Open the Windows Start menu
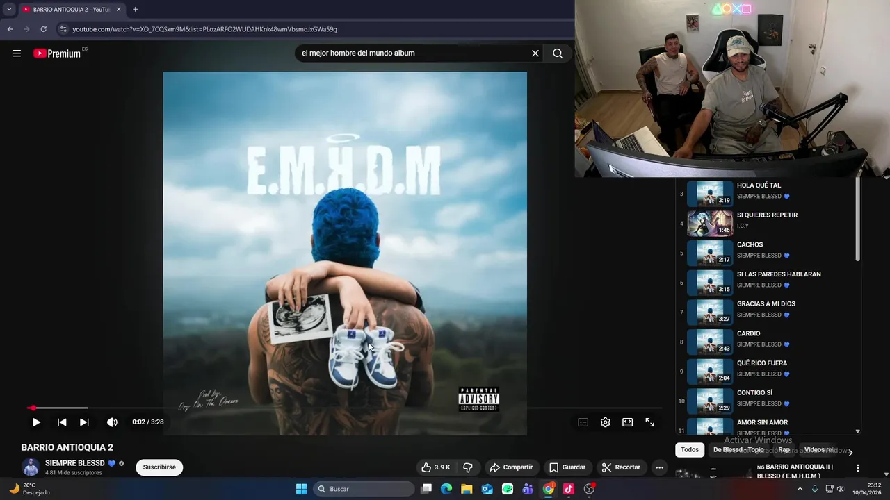 301,489
